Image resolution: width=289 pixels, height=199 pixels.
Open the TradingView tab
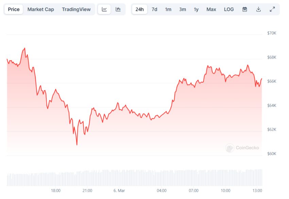point(76,9)
